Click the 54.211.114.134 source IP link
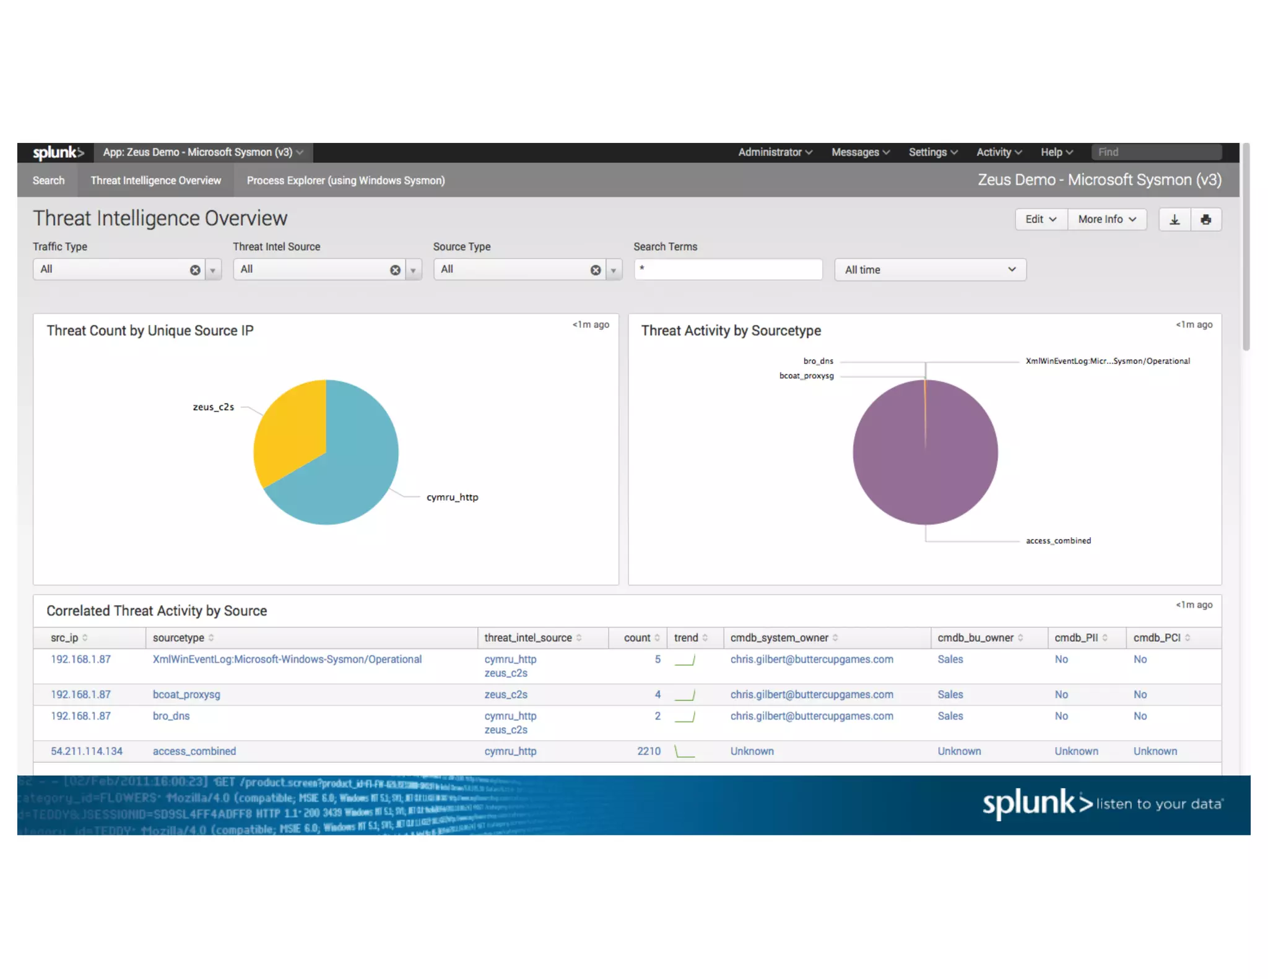The image size is (1268, 979). tap(87, 751)
